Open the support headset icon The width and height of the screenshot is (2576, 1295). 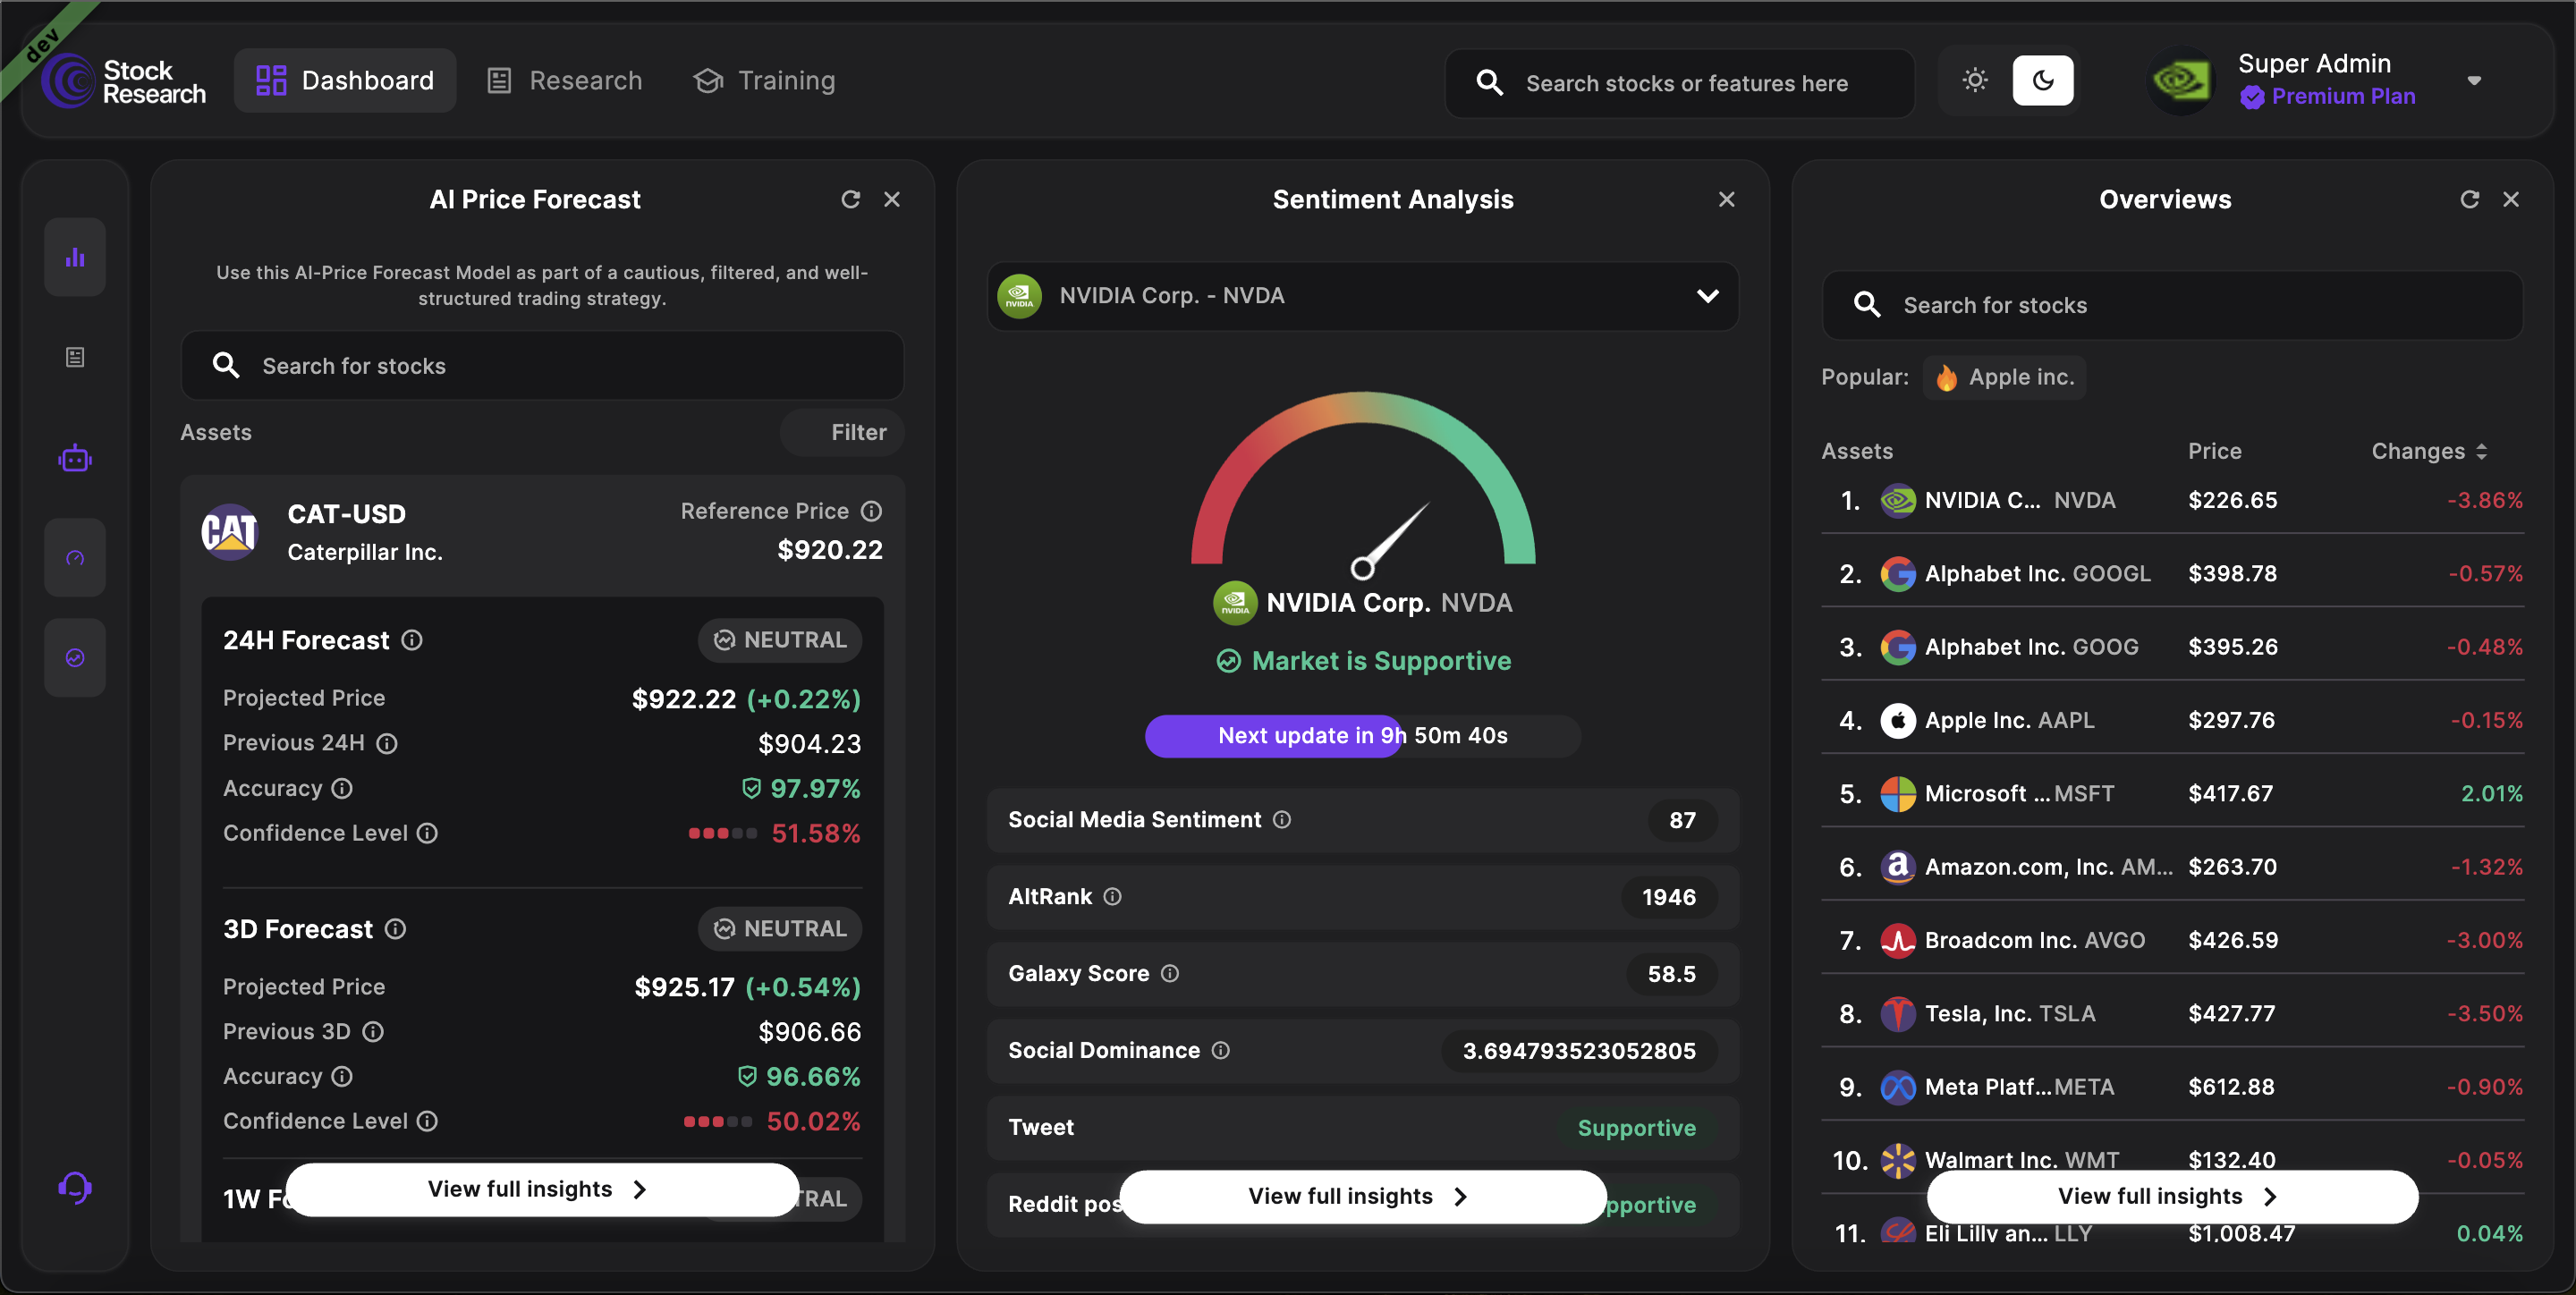(75, 1187)
